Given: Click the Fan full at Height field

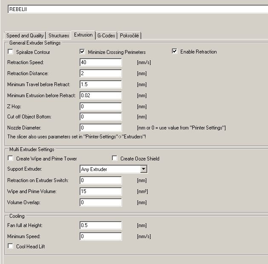Looking at the screenshot, I should point(100,225).
